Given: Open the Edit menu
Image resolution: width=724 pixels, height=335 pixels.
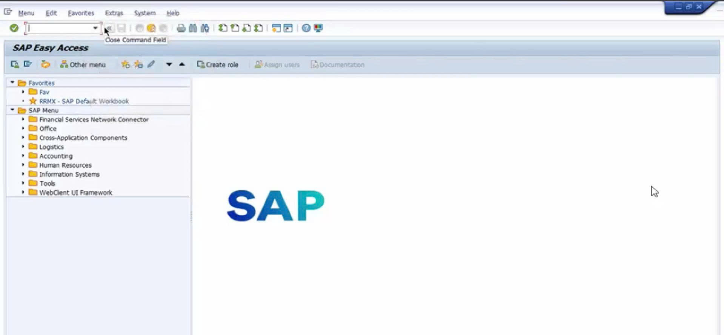Looking at the screenshot, I should click(x=51, y=13).
